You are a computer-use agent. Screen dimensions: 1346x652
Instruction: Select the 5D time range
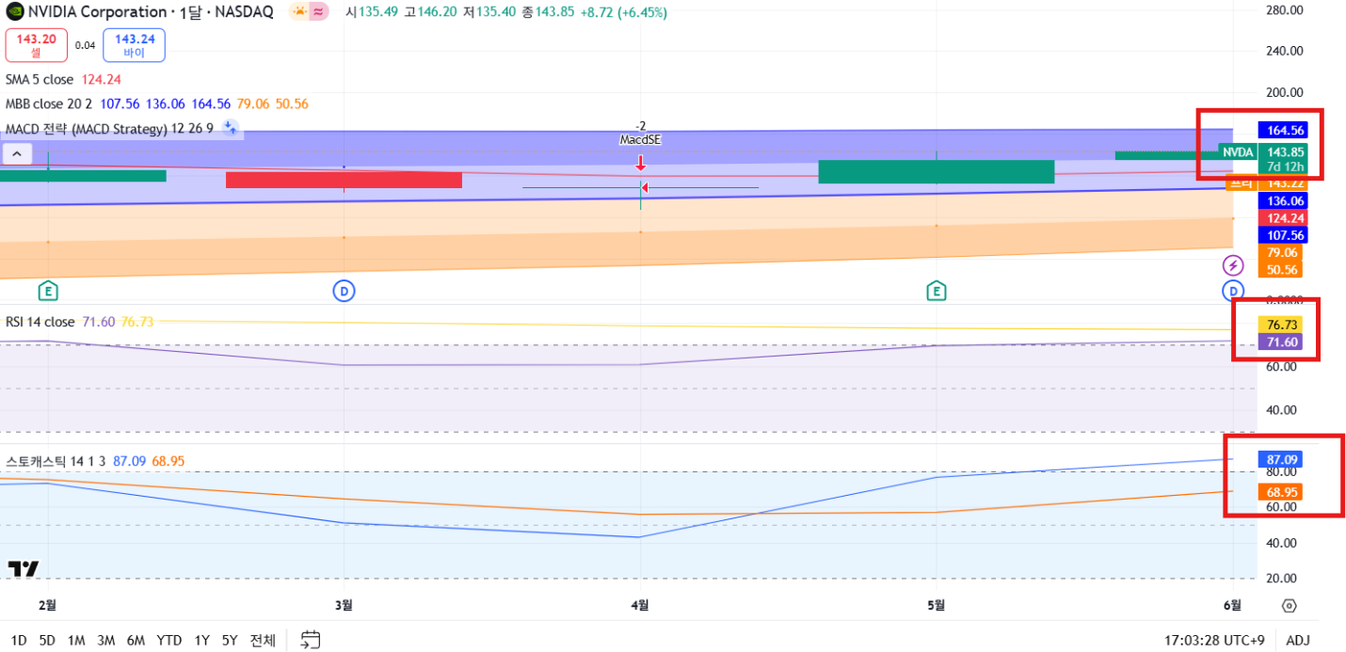click(x=47, y=640)
